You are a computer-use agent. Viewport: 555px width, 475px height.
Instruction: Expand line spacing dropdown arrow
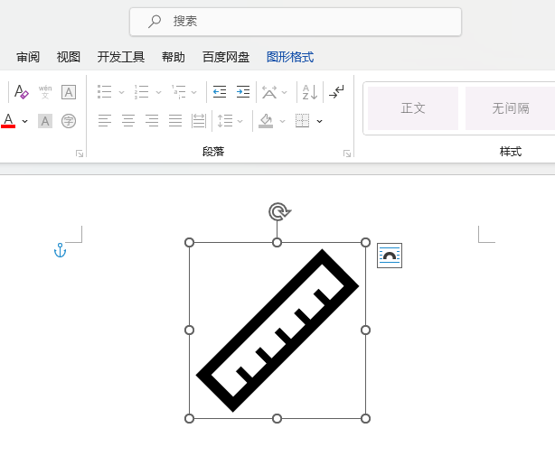coord(240,121)
